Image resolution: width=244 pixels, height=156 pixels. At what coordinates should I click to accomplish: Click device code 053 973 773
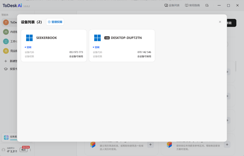pos(76,52)
